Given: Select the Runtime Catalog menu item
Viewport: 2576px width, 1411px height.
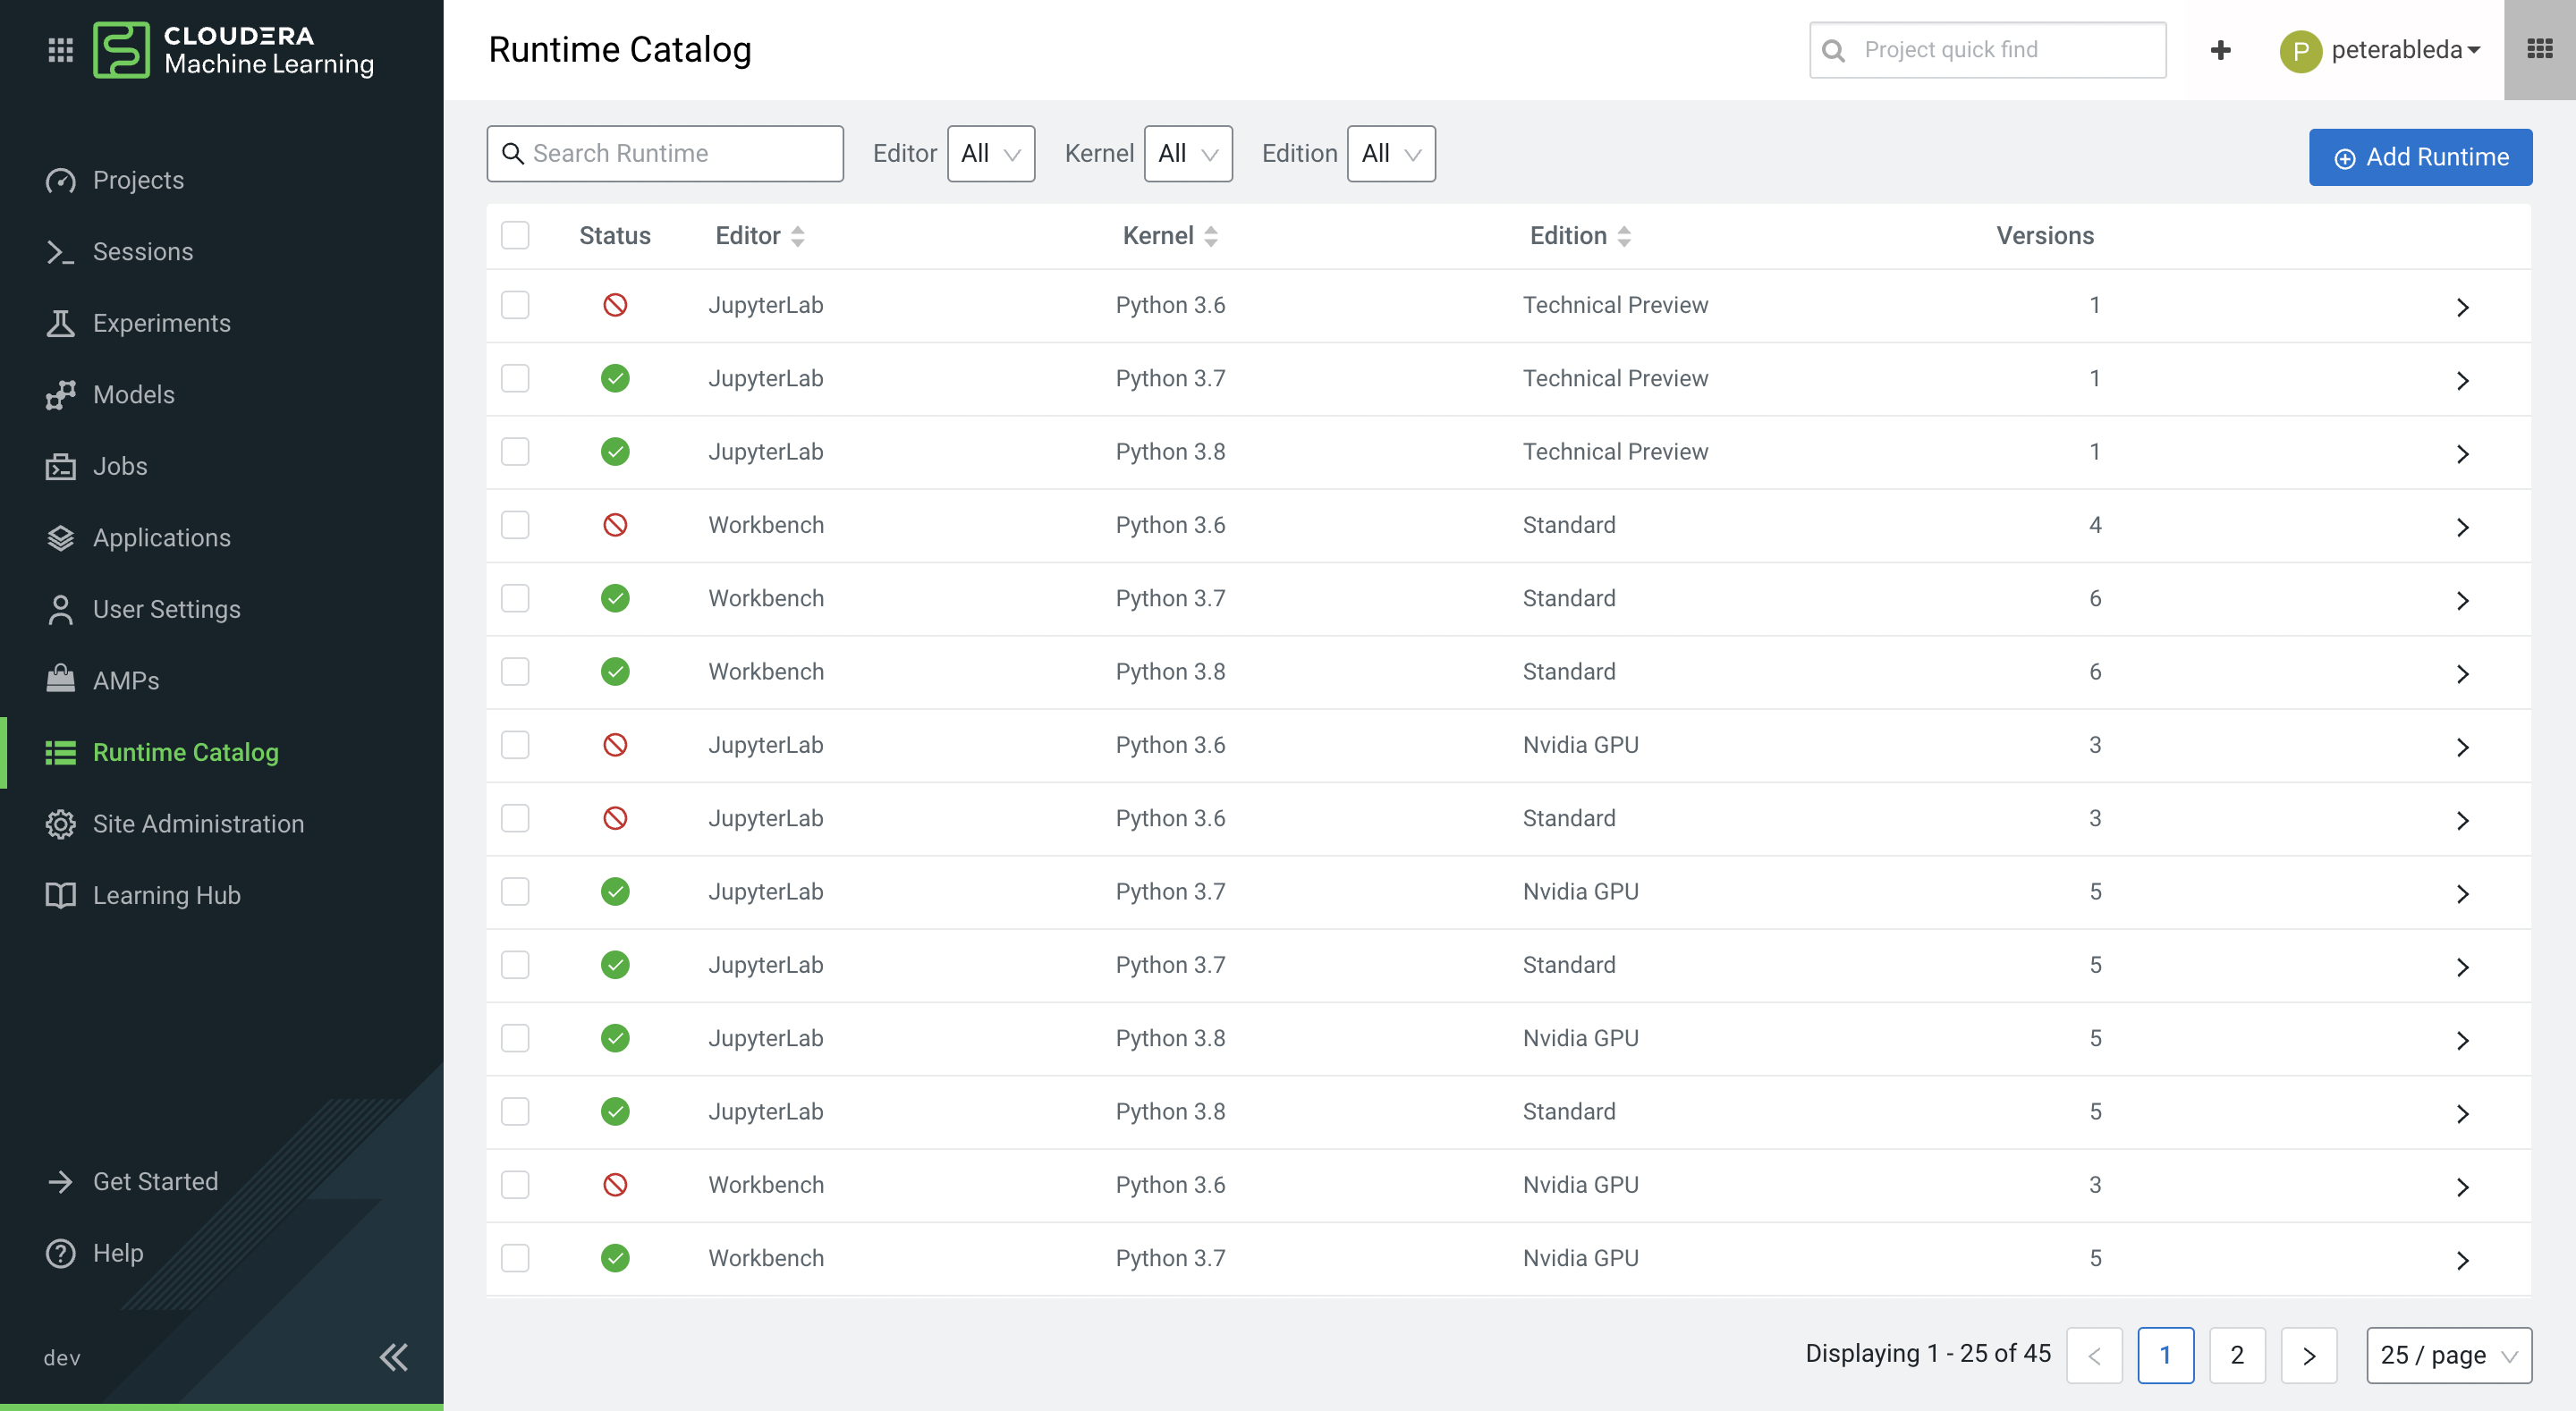Looking at the screenshot, I should [x=186, y=752].
